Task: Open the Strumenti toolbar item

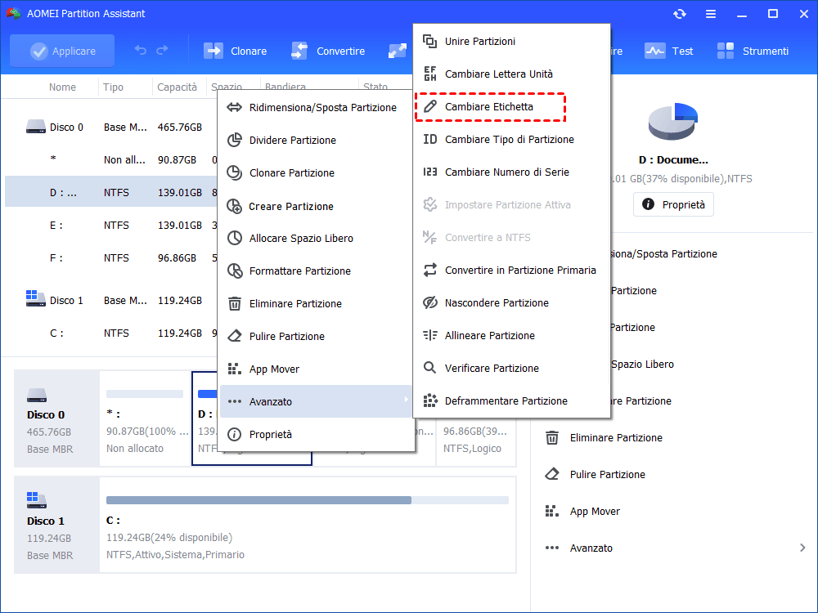Action: click(753, 51)
